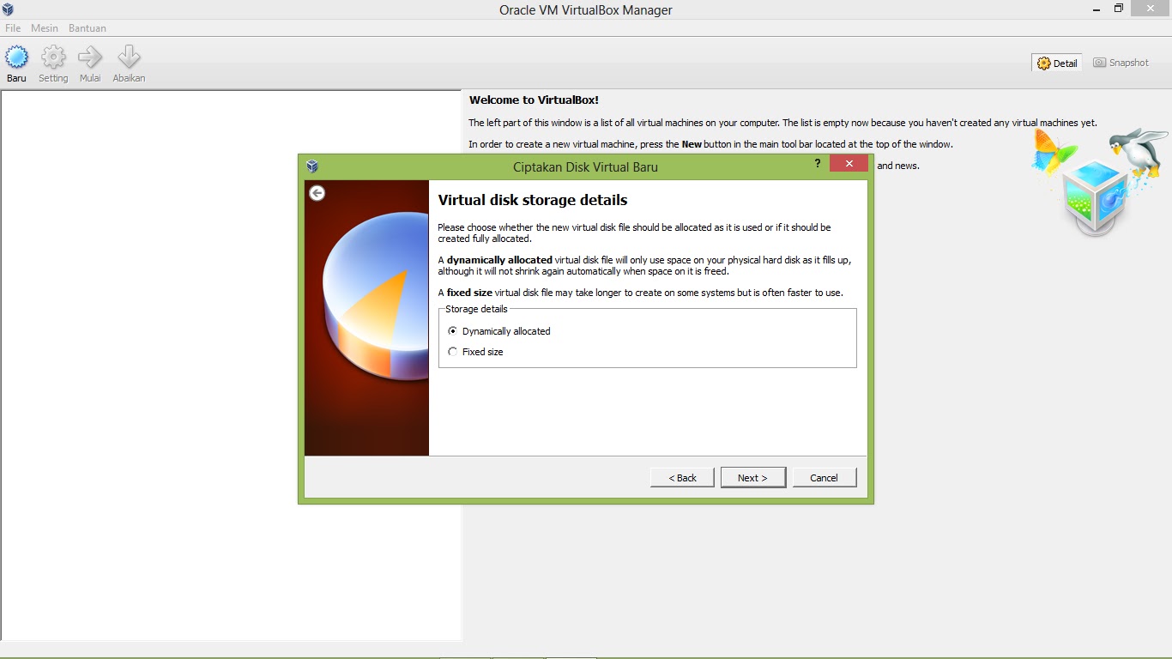Image resolution: width=1172 pixels, height=659 pixels.
Task: Switch to the Snapshot view
Action: [1121, 63]
